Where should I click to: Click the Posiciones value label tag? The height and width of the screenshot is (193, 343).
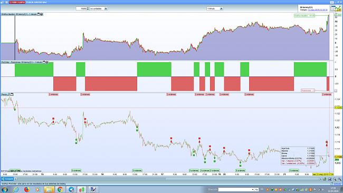point(308,90)
